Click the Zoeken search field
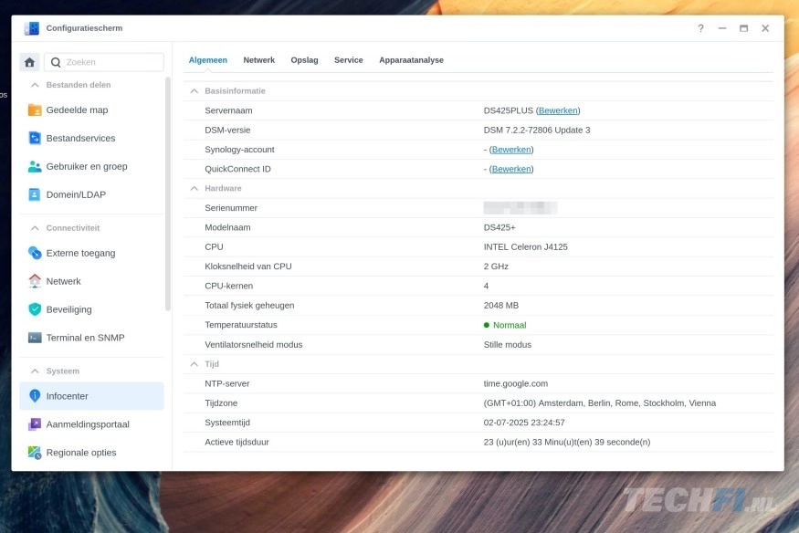 (x=104, y=62)
